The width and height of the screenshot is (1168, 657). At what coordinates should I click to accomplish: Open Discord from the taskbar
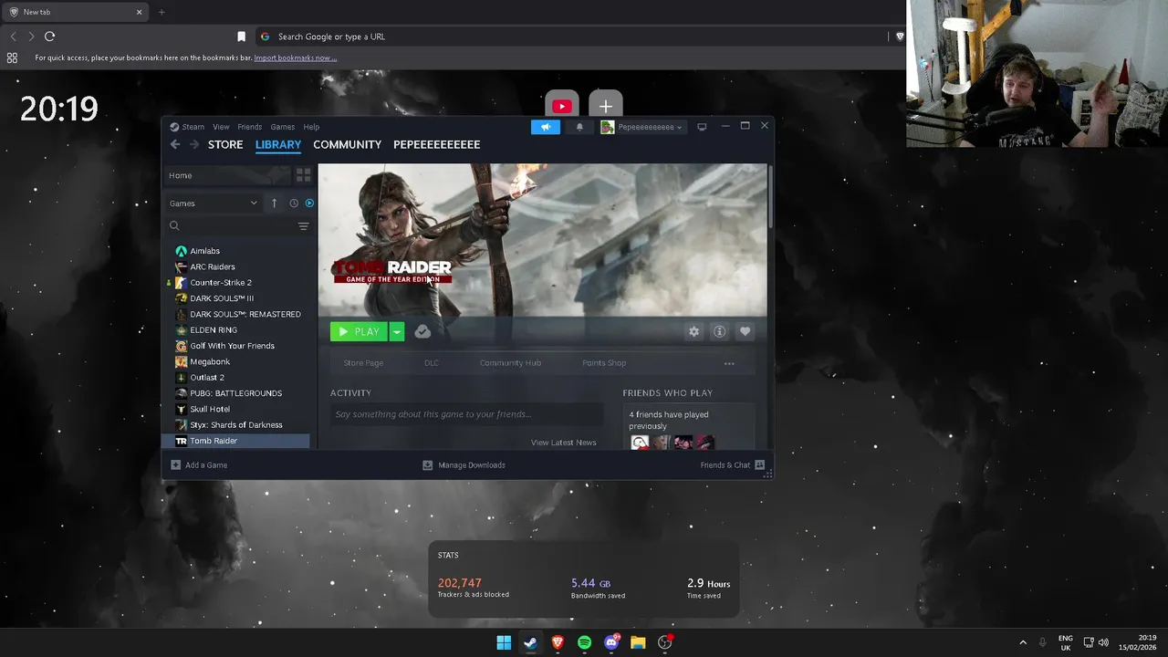coord(611,642)
